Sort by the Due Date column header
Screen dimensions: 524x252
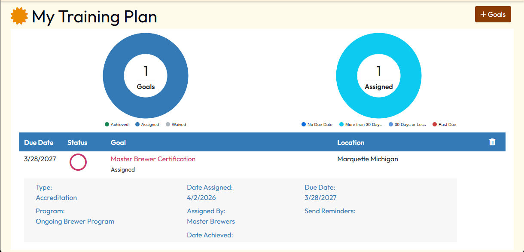(x=39, y=143)
